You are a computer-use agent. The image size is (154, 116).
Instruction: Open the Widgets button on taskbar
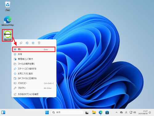[x=3, y=112]
